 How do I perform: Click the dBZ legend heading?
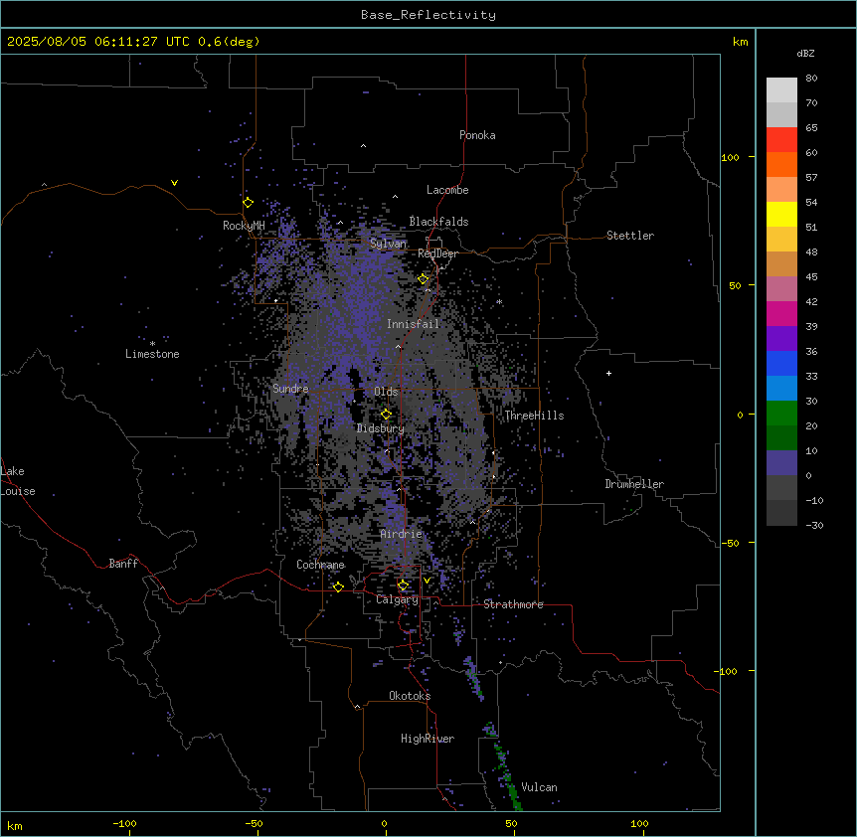pyautogui.click(x=805, y=54)
